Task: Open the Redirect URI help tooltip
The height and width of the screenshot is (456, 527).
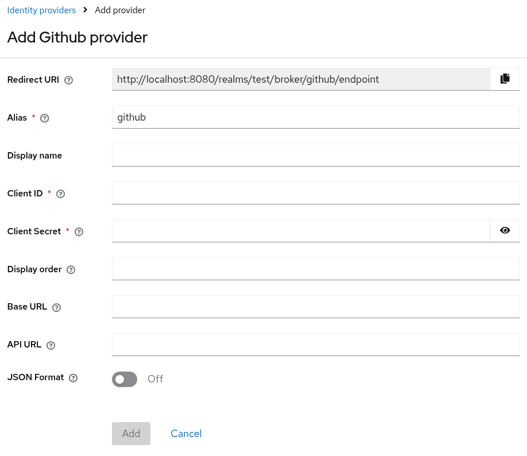Action: [68, 80]
